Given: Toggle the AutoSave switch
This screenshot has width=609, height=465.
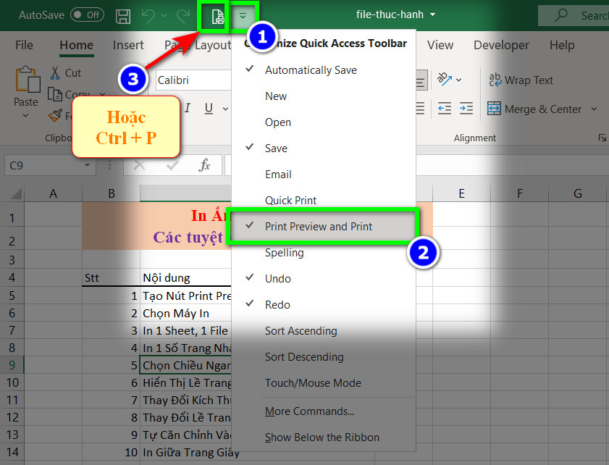Looking at the screenshot, I should click(x=88, y=14).
